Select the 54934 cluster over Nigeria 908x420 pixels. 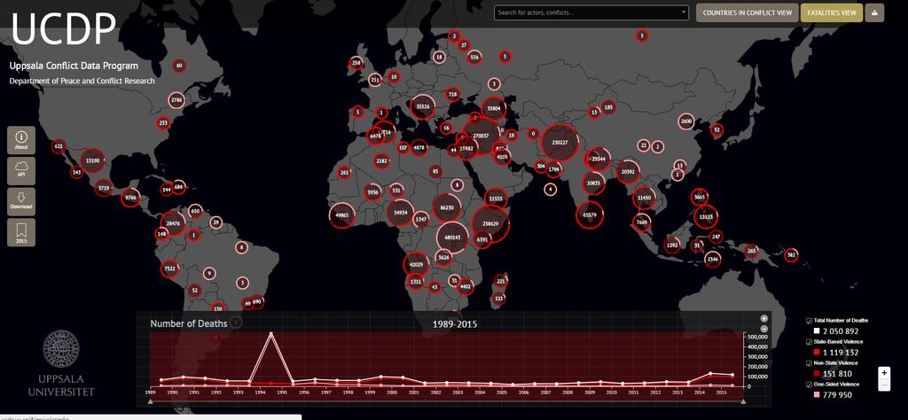(401, 213)
